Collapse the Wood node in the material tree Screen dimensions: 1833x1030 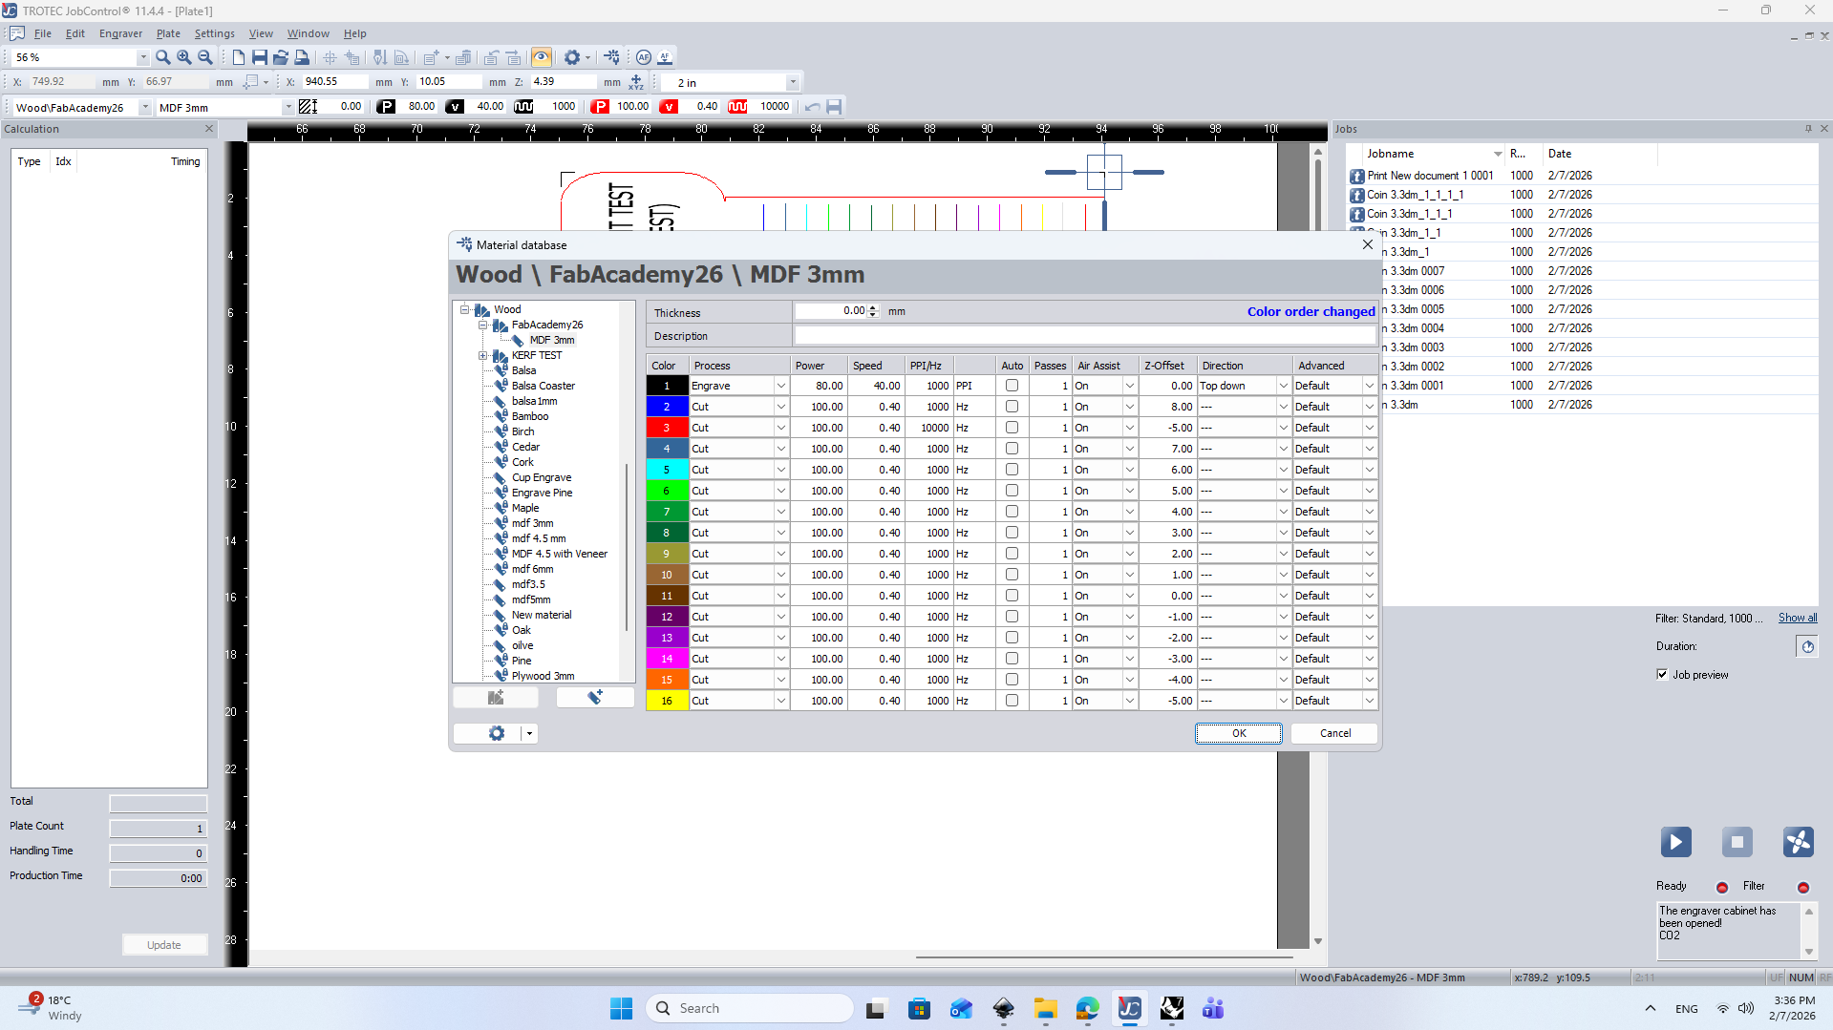click(465, 308)
